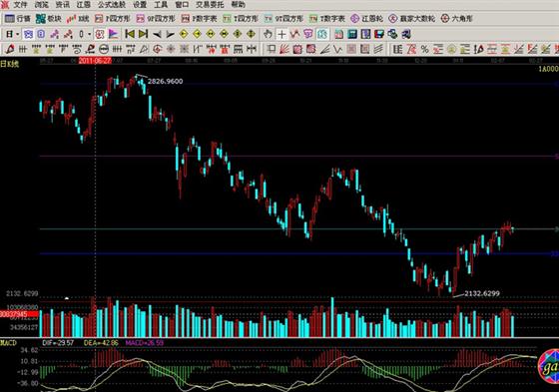Click the MACD indicator label
The width and height of the screenshot is (559, 392).
click(9, 343)
